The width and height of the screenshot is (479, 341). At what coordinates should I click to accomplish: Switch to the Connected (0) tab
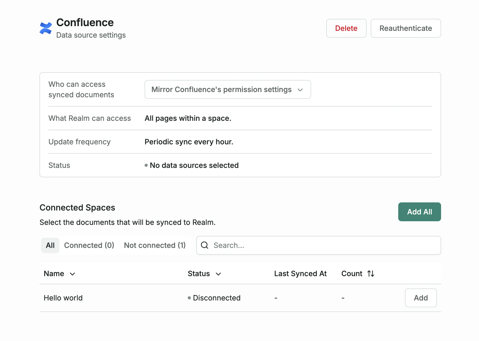pos(89,245)
